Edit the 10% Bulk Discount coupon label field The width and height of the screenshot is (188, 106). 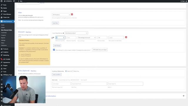[x=100, y=50]
